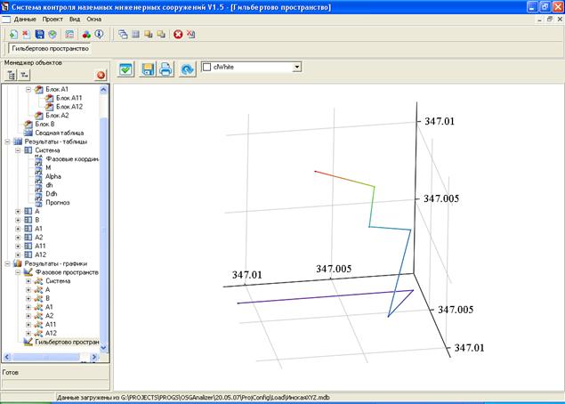Select table B under Результаты - таблицы

37,220
